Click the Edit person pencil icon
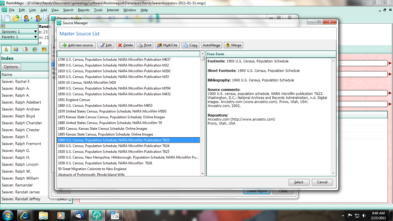 click(x=39, y=18)
